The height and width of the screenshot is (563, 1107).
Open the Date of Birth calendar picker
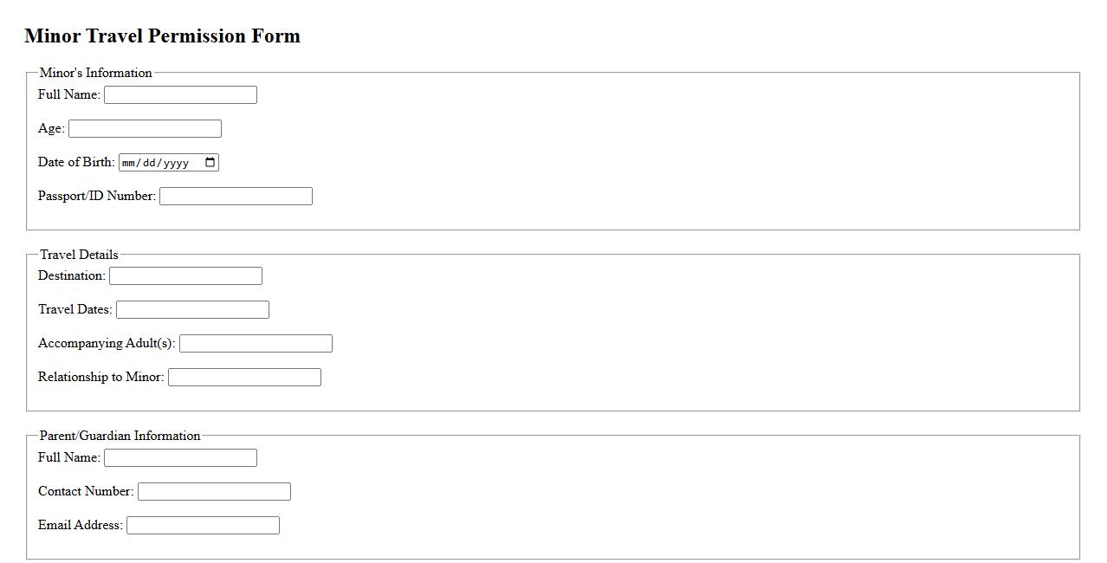[x=210, y=163]
